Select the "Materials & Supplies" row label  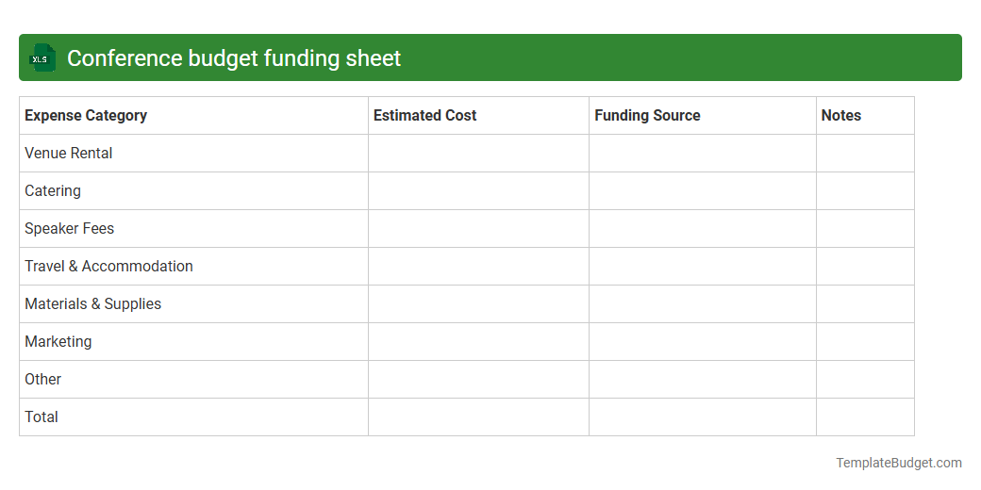point(92,303)
